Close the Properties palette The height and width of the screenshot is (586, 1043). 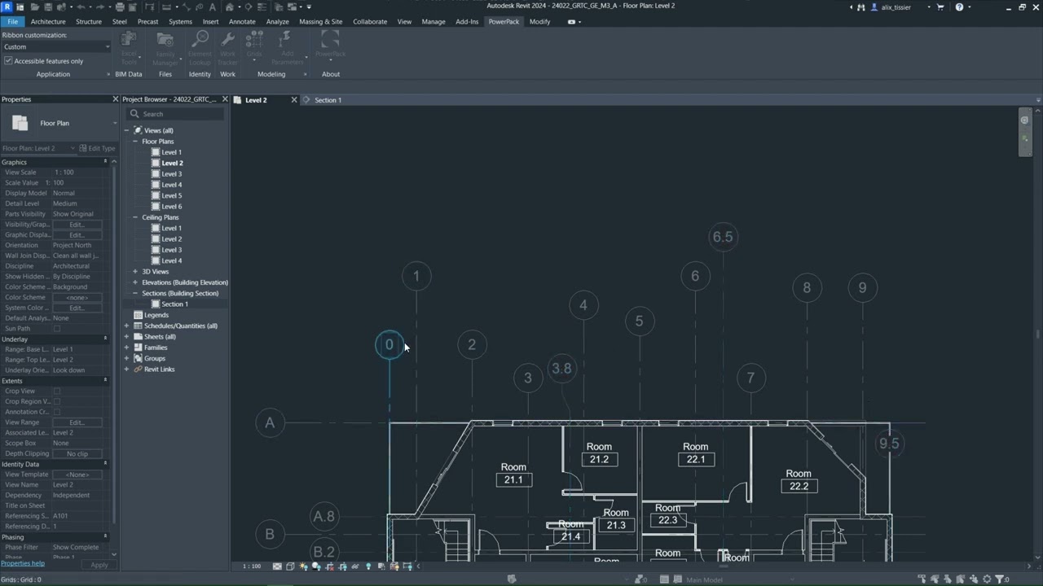[x=115, y=99]
